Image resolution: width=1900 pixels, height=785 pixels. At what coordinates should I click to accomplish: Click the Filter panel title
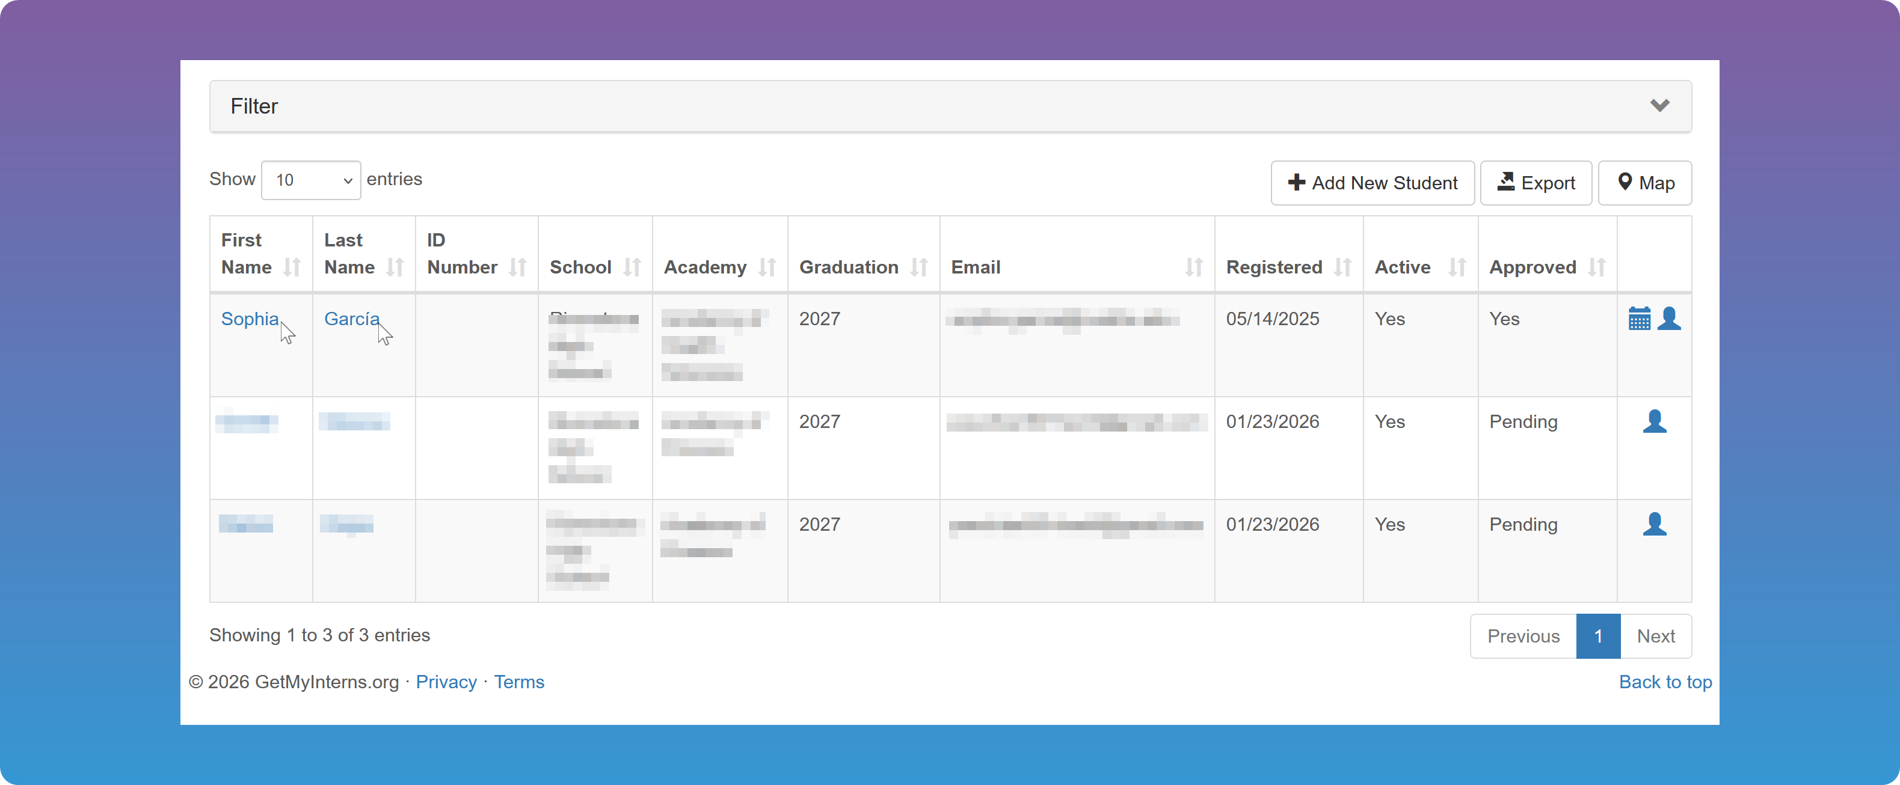coord(254,106)
